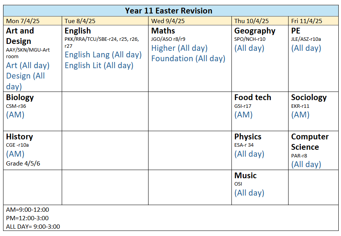Image resolution: width=341 pixels, height=236 pixels.
Task: Select the Fri 11/4/25 date header
Action: (x=306, y=21)
